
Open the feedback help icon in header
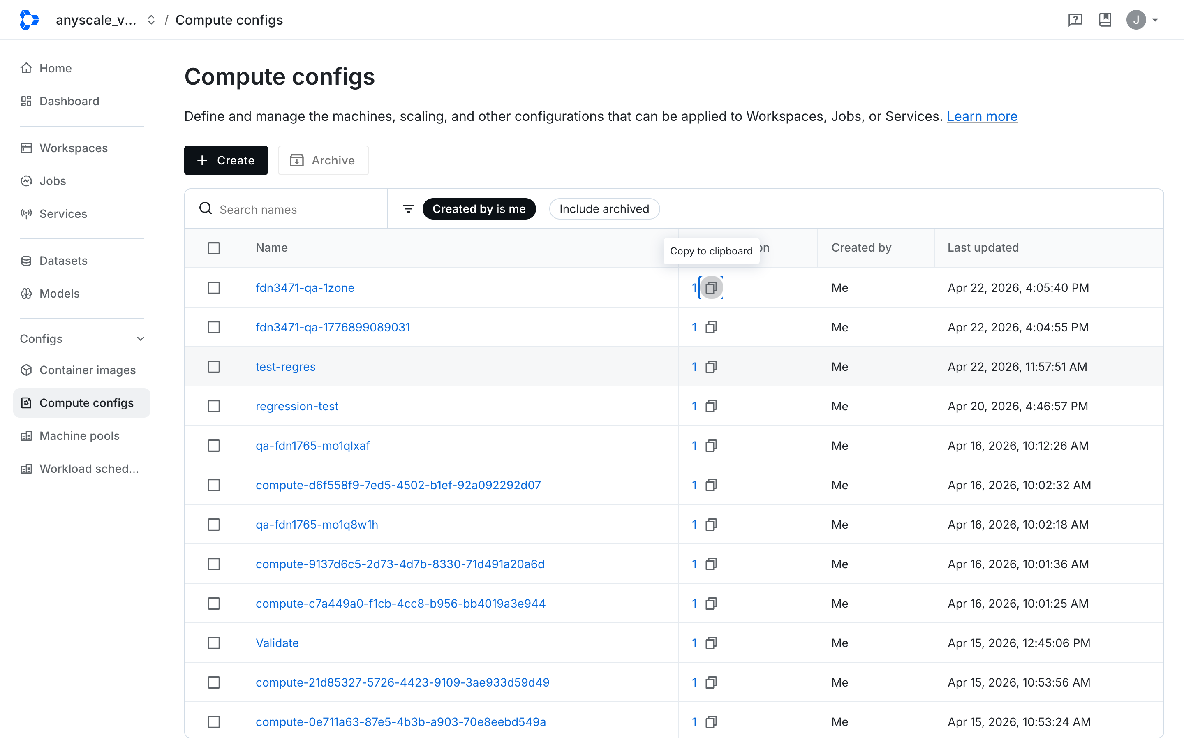(1075, 20)
